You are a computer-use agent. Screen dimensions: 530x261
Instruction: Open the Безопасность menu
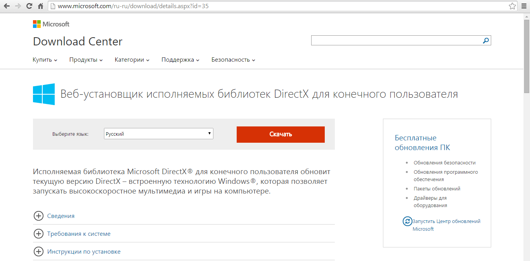tap(233, 60)
